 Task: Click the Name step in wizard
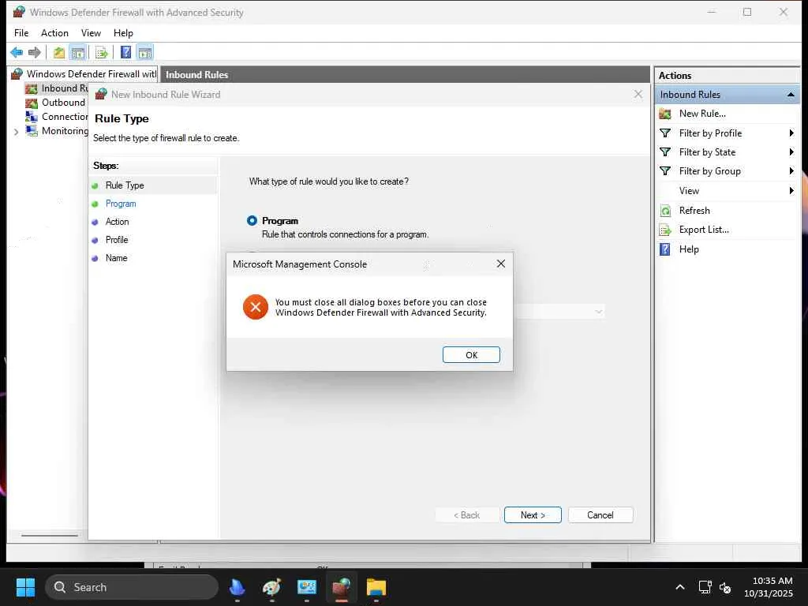(116, 258)
